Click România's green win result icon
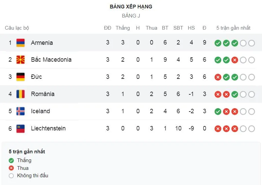The image size is (262, 185). pos(235,94)
